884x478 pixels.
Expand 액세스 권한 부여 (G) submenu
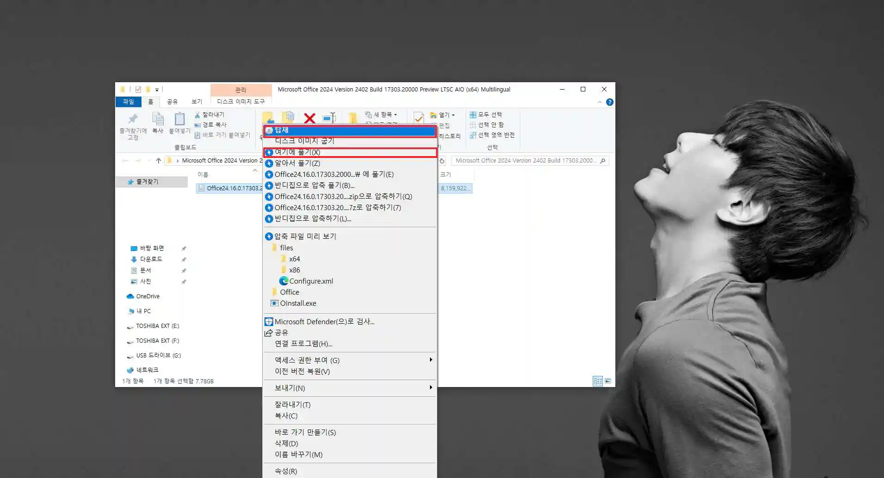(x=350, y=360)
